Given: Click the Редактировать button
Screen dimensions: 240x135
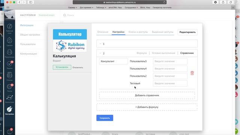Looking at the screenshot, I should [x=187, y=32].
